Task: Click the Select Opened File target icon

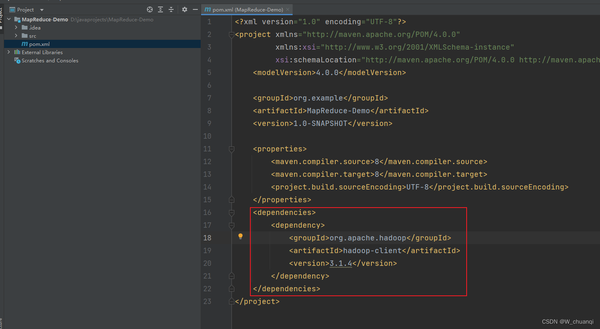Action: [x=150, y=9]
